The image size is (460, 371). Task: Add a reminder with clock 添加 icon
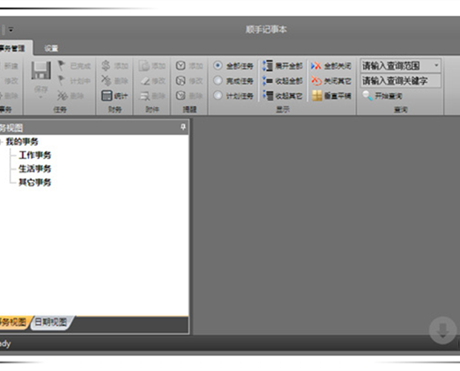tap(181, 65)
